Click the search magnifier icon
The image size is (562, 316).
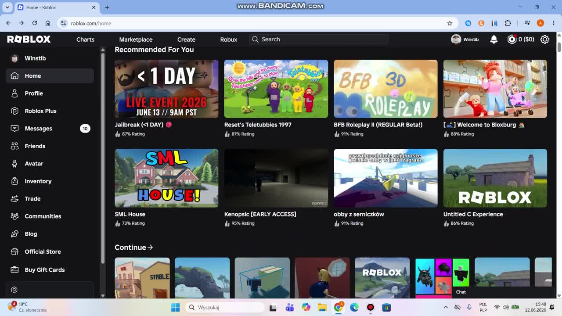click(x=255, y=39)
